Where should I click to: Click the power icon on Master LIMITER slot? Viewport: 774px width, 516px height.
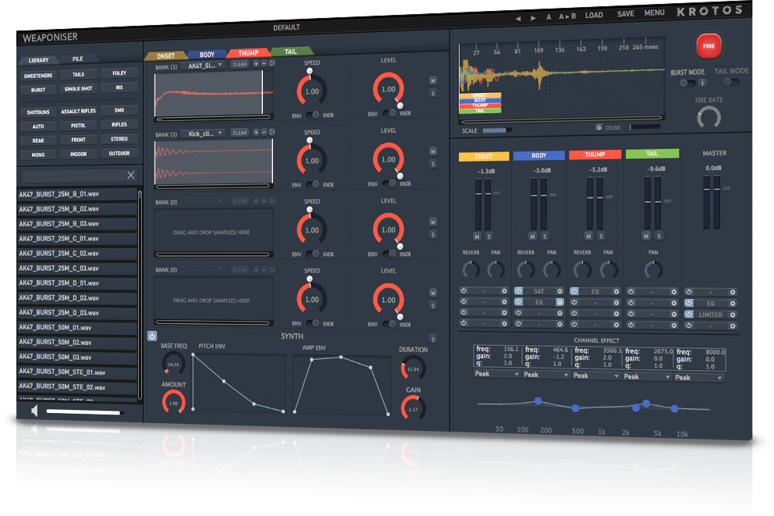click(x=689, y=315)
